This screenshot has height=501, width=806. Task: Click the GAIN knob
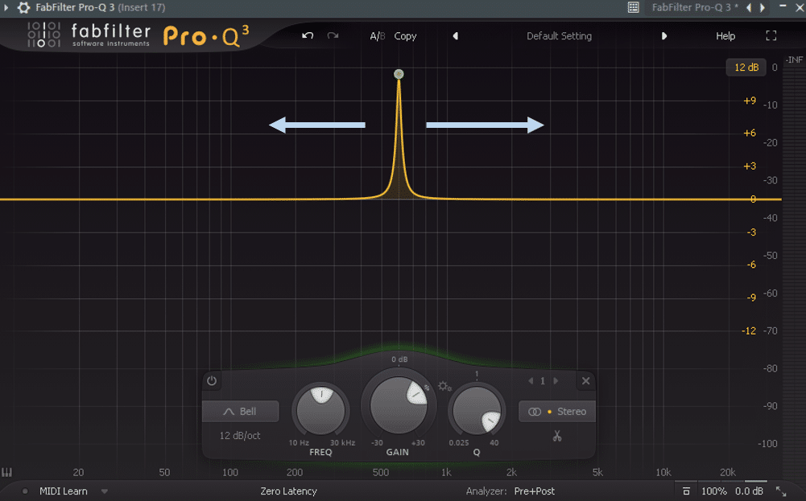click(x=398, y=405)
